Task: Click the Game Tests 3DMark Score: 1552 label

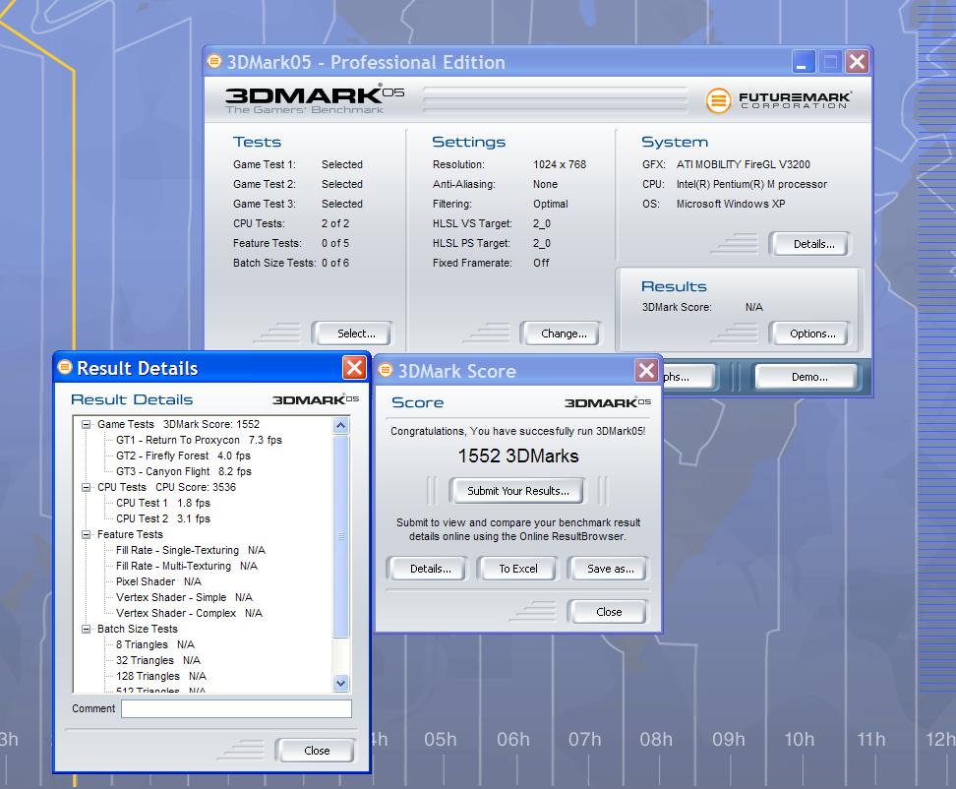Action: pyautogui.click(x=178, y=424)
